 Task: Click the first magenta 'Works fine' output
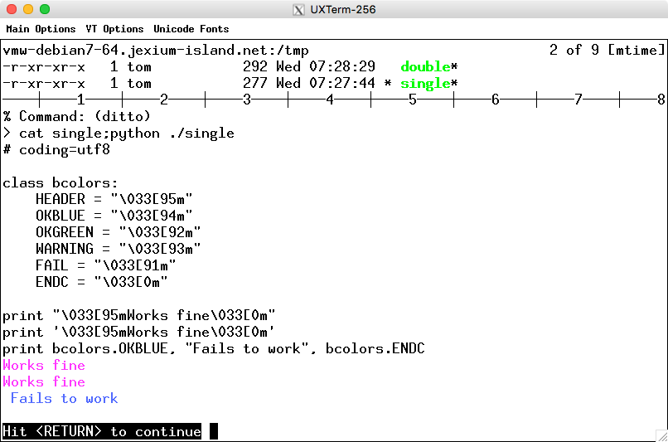(x=44, y=366)
